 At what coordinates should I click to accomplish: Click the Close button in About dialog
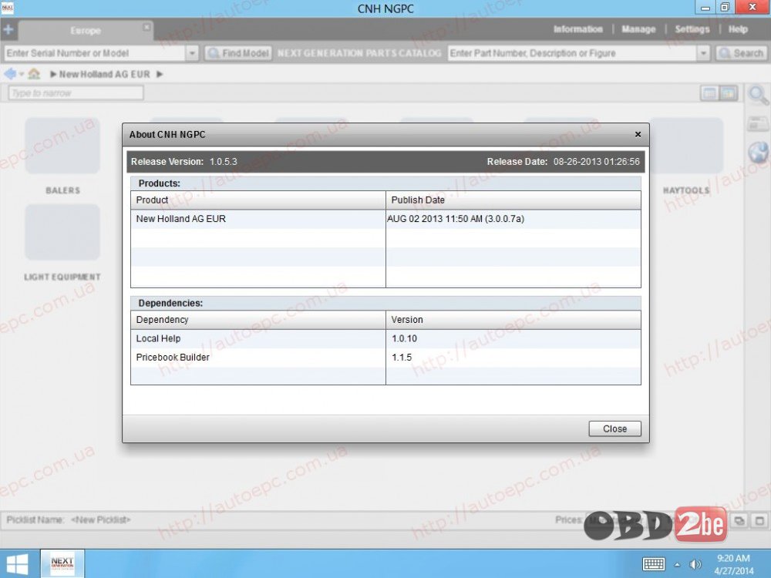(614, 428)
